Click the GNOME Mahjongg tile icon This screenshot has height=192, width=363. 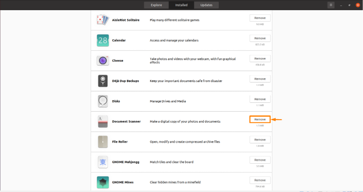[103, 162]
